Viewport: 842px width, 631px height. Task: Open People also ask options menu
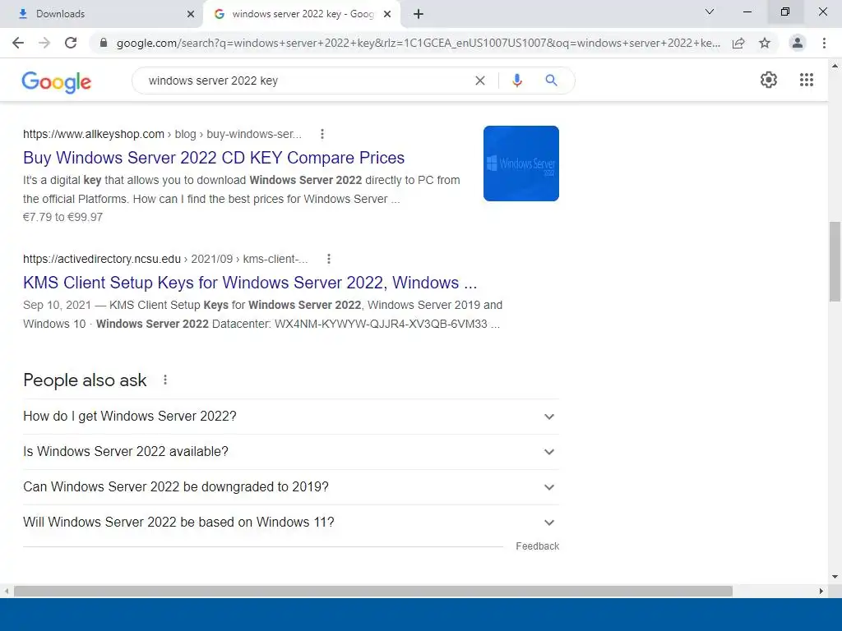pos(165,380)
